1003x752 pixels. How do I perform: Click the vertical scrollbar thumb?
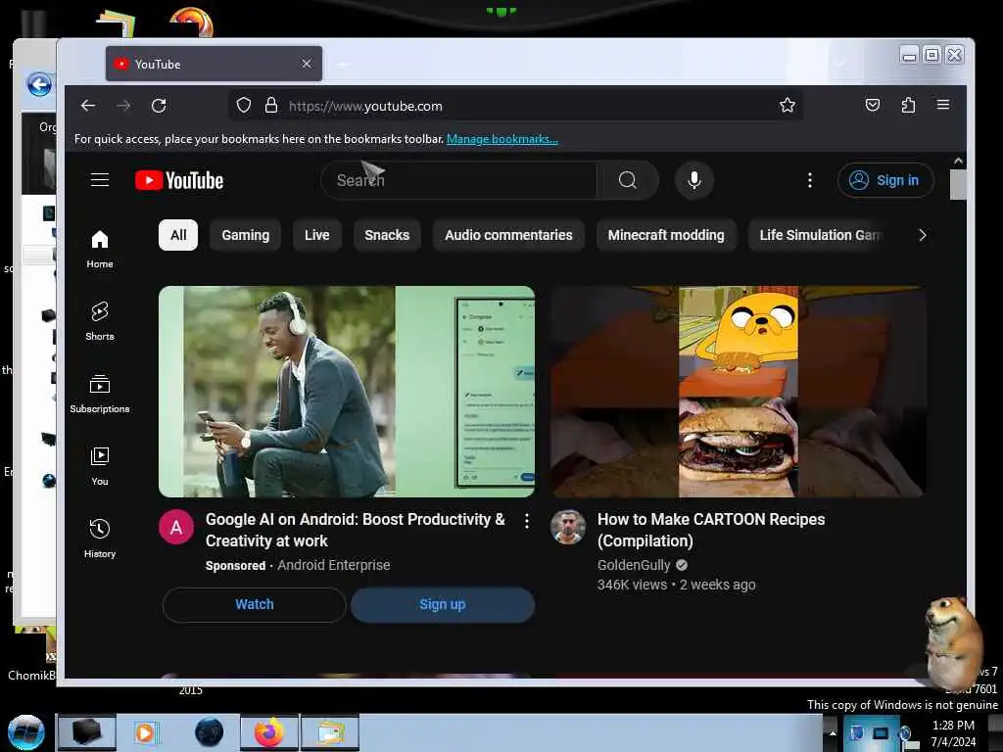(958, 185)
